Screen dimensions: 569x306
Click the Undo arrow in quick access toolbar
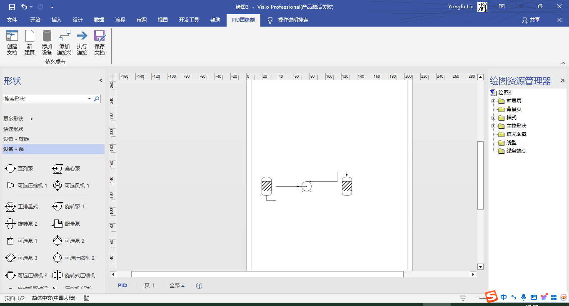(x=24, y=7)
